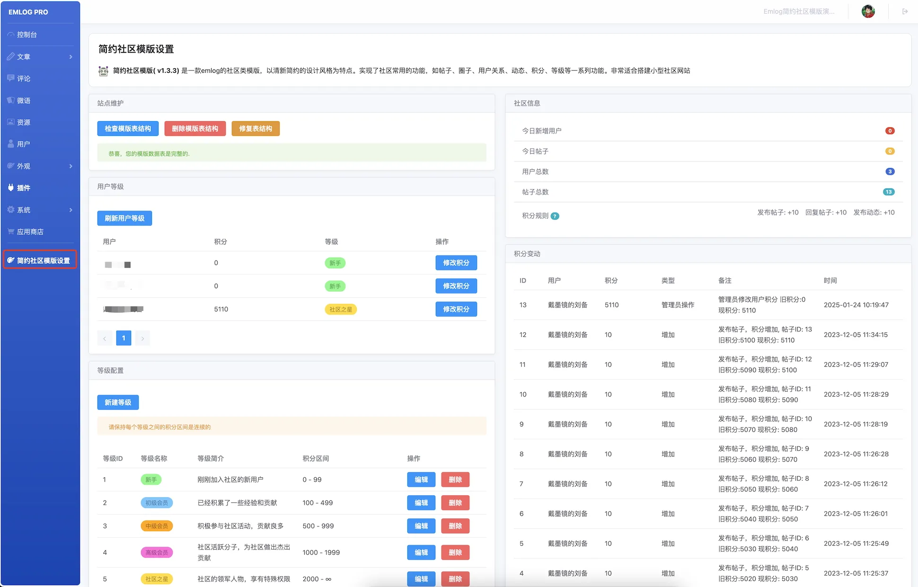Click the Emlog简约社区模版演... site link
The image size is (918, 587).
(x=799, y=11)
